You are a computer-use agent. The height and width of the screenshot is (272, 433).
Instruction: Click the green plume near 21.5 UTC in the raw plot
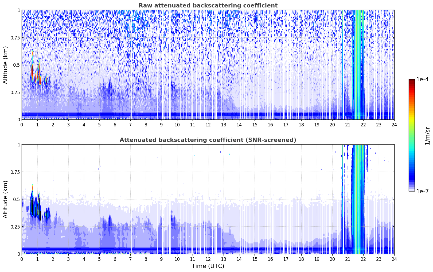pos(358,65)
